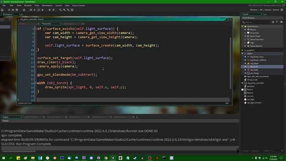Place cursor on empty code line 22
This screenshot has height=161, width=286.
pos(133,100)
